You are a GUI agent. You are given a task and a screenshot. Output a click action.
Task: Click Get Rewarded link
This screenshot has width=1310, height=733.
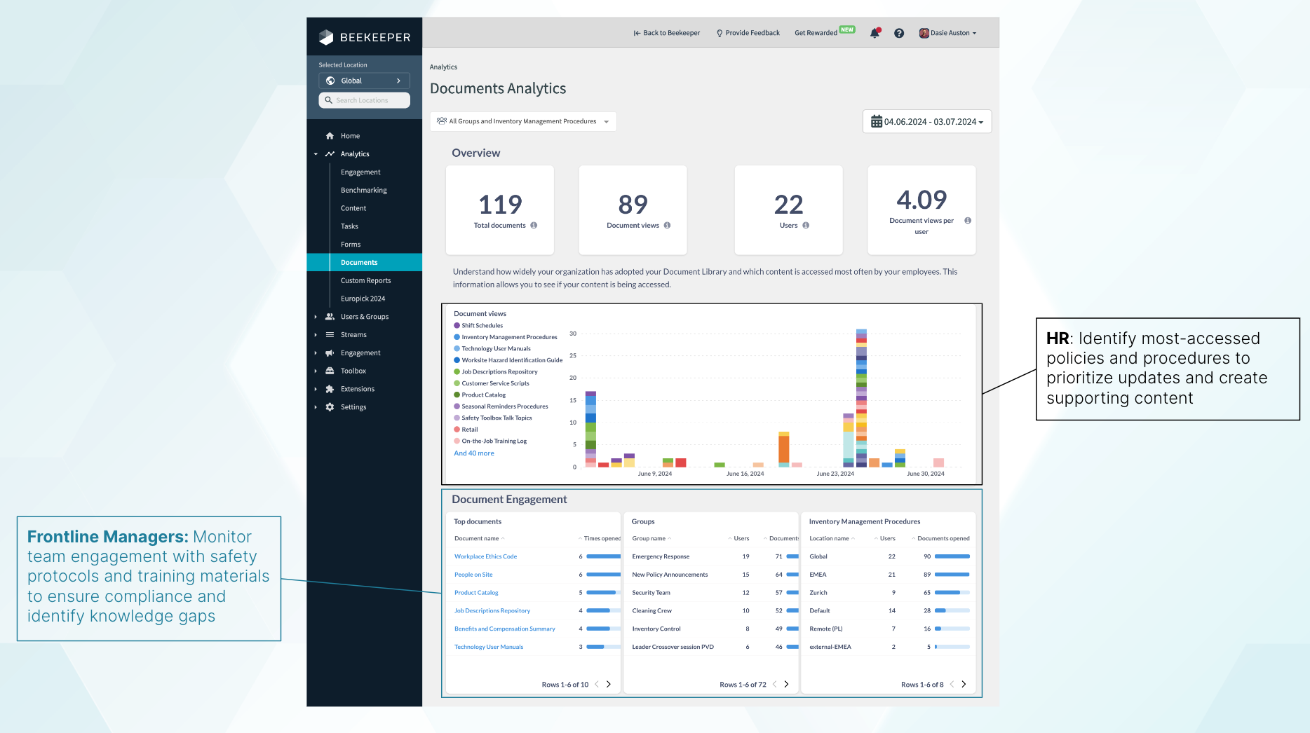click(x=816, y=33)
